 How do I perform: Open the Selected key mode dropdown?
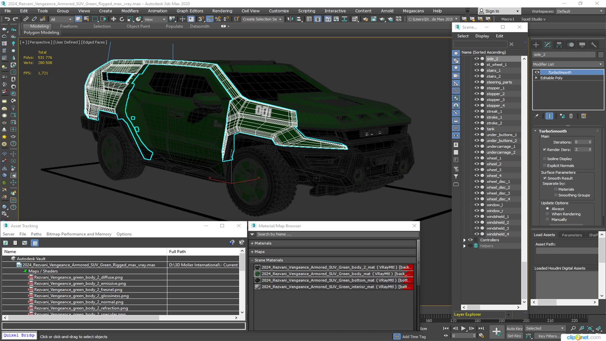coord(545,328)
